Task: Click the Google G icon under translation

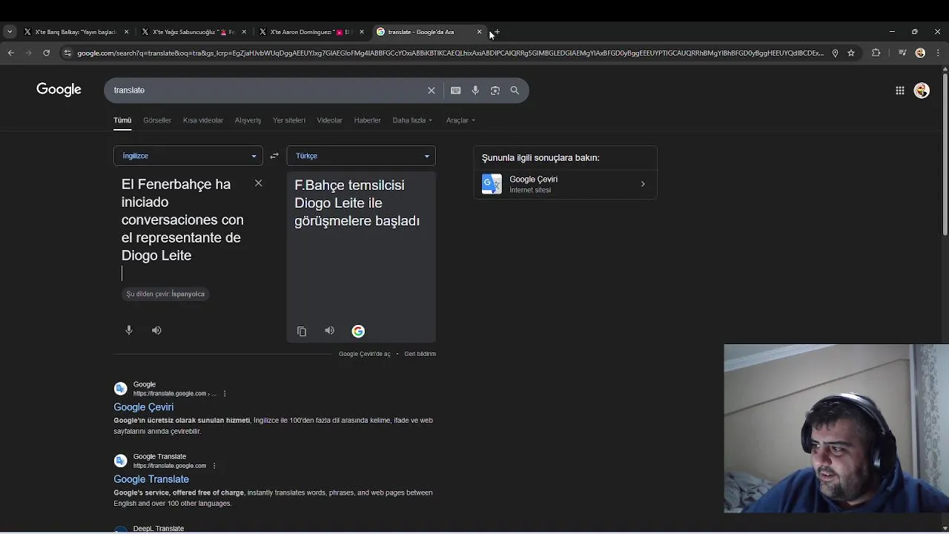Action: pos(358,332)
